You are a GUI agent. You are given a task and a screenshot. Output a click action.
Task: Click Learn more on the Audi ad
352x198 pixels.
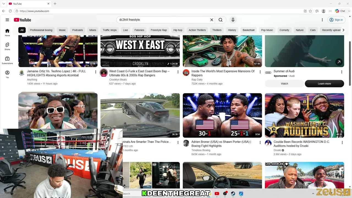(324, 84)
